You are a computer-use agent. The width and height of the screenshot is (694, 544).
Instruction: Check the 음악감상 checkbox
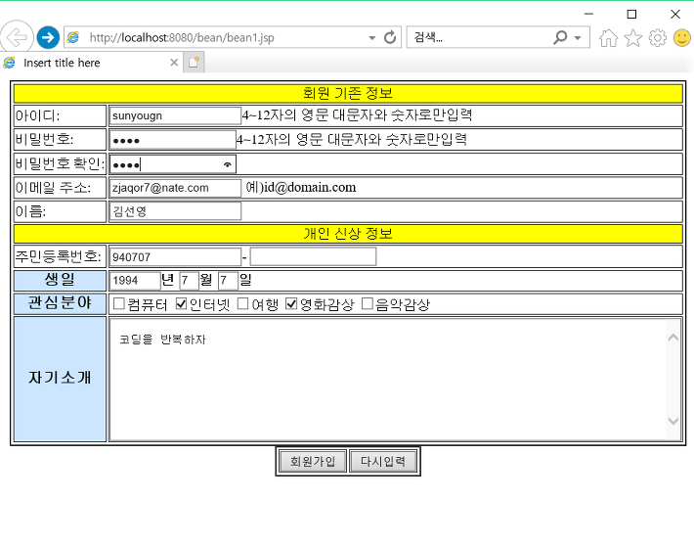367,303
